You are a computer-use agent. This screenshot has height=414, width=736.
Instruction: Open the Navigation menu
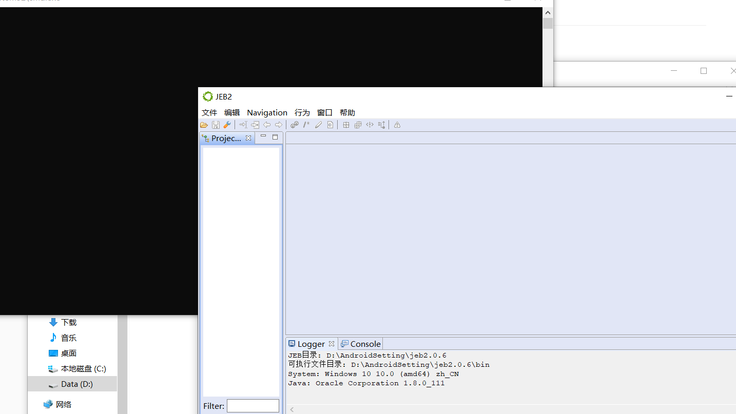pos(267,112)
